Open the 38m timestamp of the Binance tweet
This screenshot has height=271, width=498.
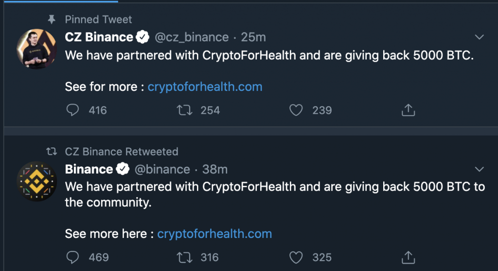[x=215, y=169]
